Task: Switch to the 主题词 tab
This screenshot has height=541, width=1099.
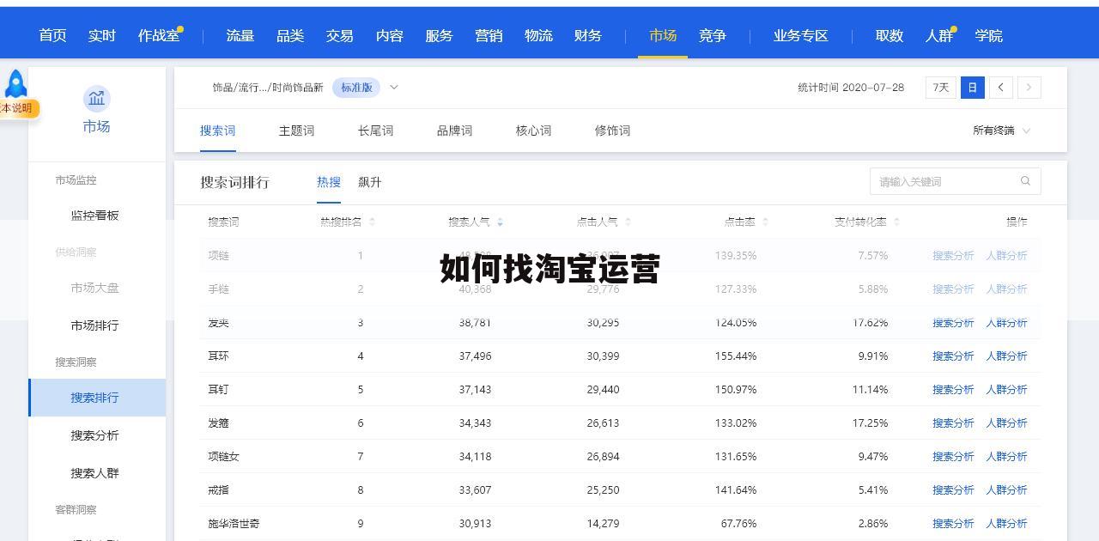Action: 296,131
